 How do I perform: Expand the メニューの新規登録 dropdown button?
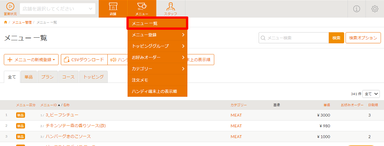[31, 59]
